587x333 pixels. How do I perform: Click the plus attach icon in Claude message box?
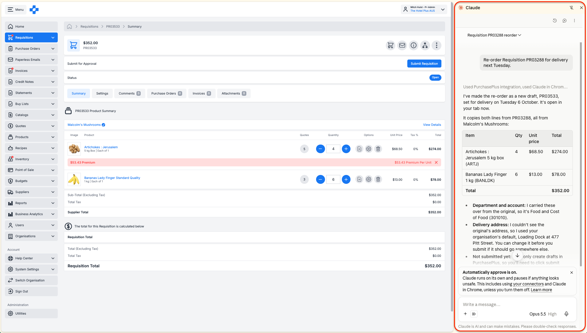[465, 314]
